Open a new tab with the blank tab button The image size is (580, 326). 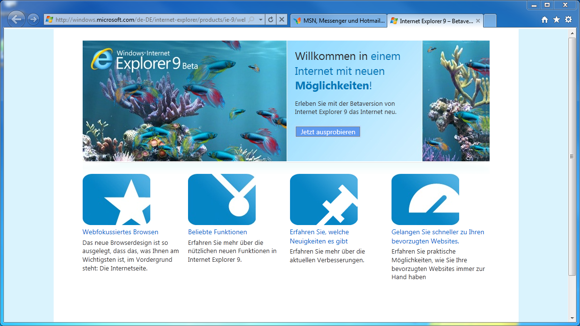click(x=490, y=21)
